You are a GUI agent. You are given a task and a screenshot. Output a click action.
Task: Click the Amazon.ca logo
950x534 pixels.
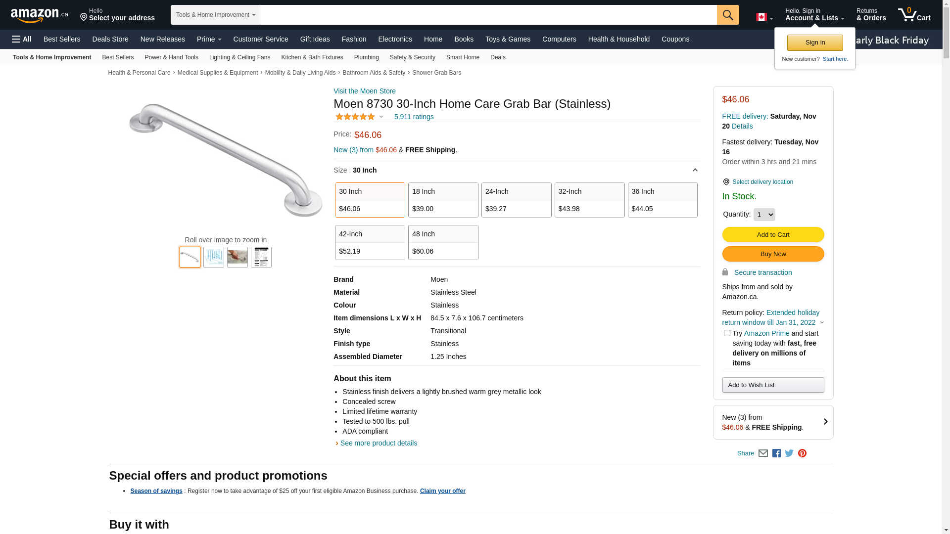click(39, 15)
